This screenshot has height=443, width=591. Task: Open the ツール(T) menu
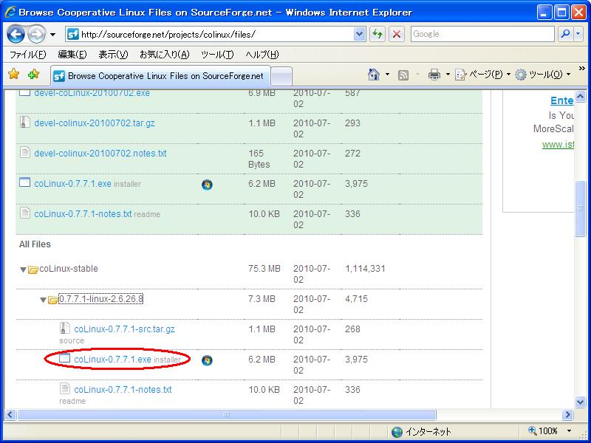[217, 55]
